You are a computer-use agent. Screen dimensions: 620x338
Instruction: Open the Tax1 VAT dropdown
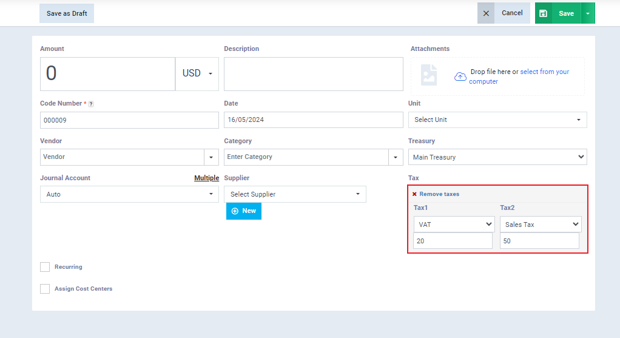(x=454, y=224)
